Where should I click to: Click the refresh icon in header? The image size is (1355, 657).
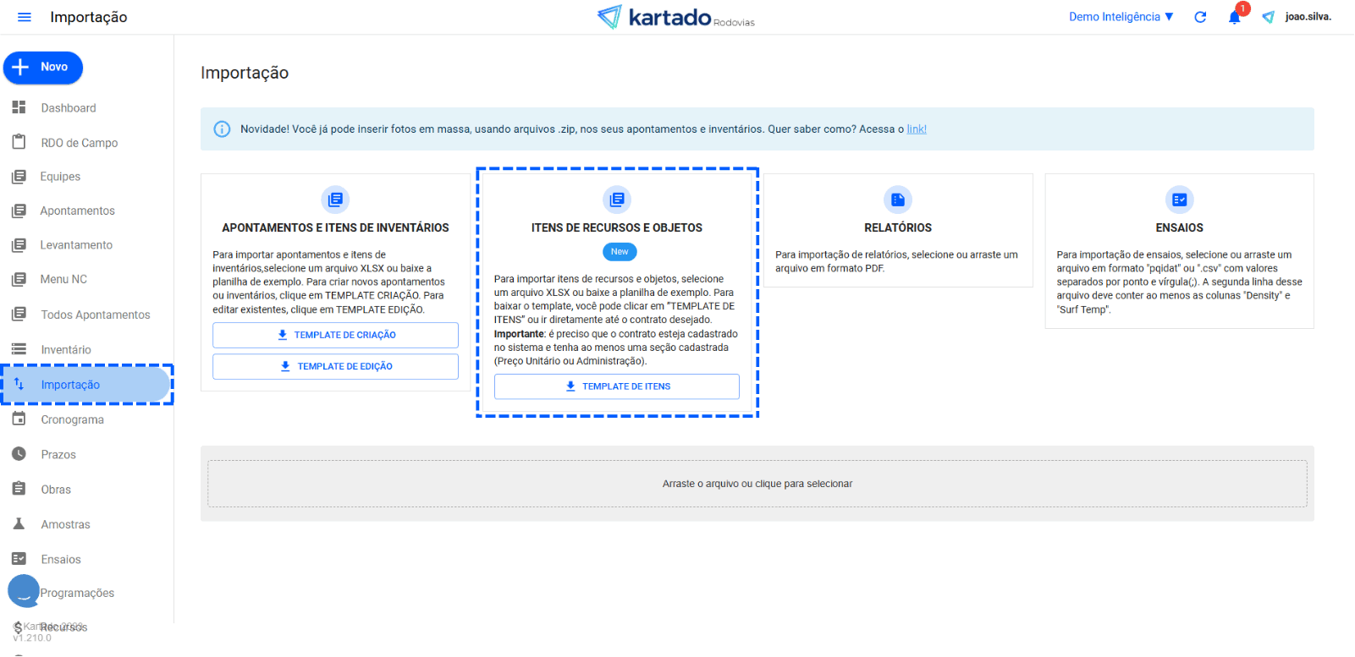[x=1199, y=17]
